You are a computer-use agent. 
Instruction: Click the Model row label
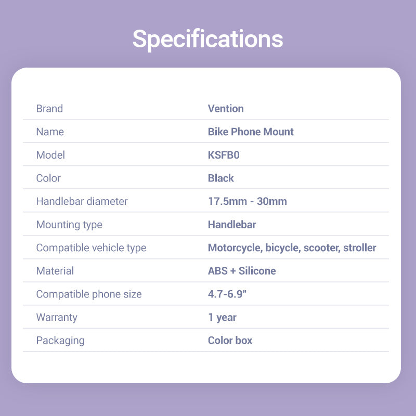point(50,155)
